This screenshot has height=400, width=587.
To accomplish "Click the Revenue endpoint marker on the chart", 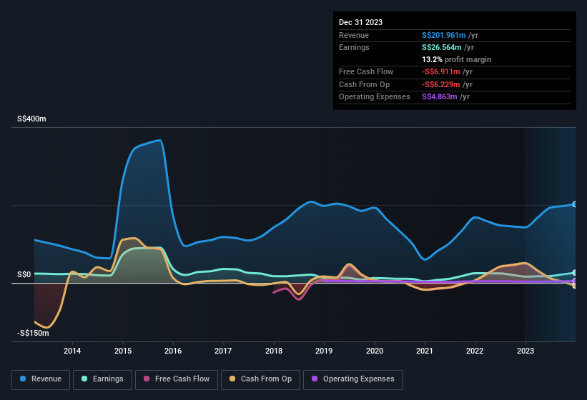I will (x=575, y=204).
